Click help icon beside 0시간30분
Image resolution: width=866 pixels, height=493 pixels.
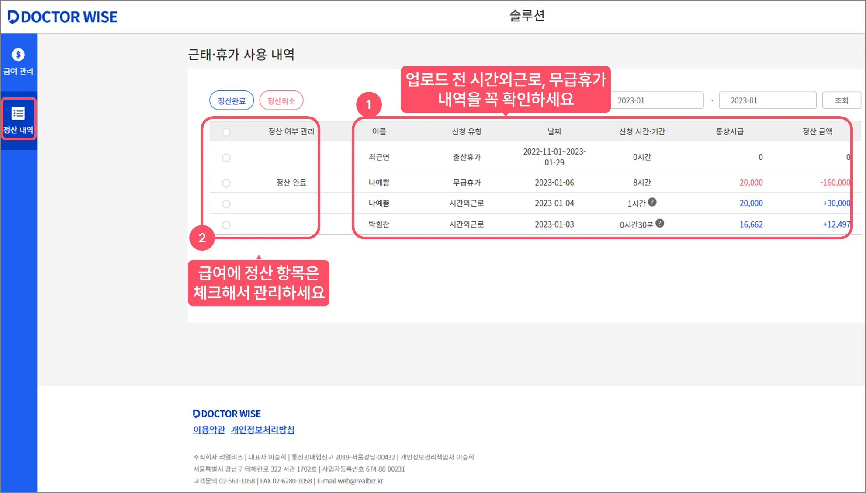[660, 223]
